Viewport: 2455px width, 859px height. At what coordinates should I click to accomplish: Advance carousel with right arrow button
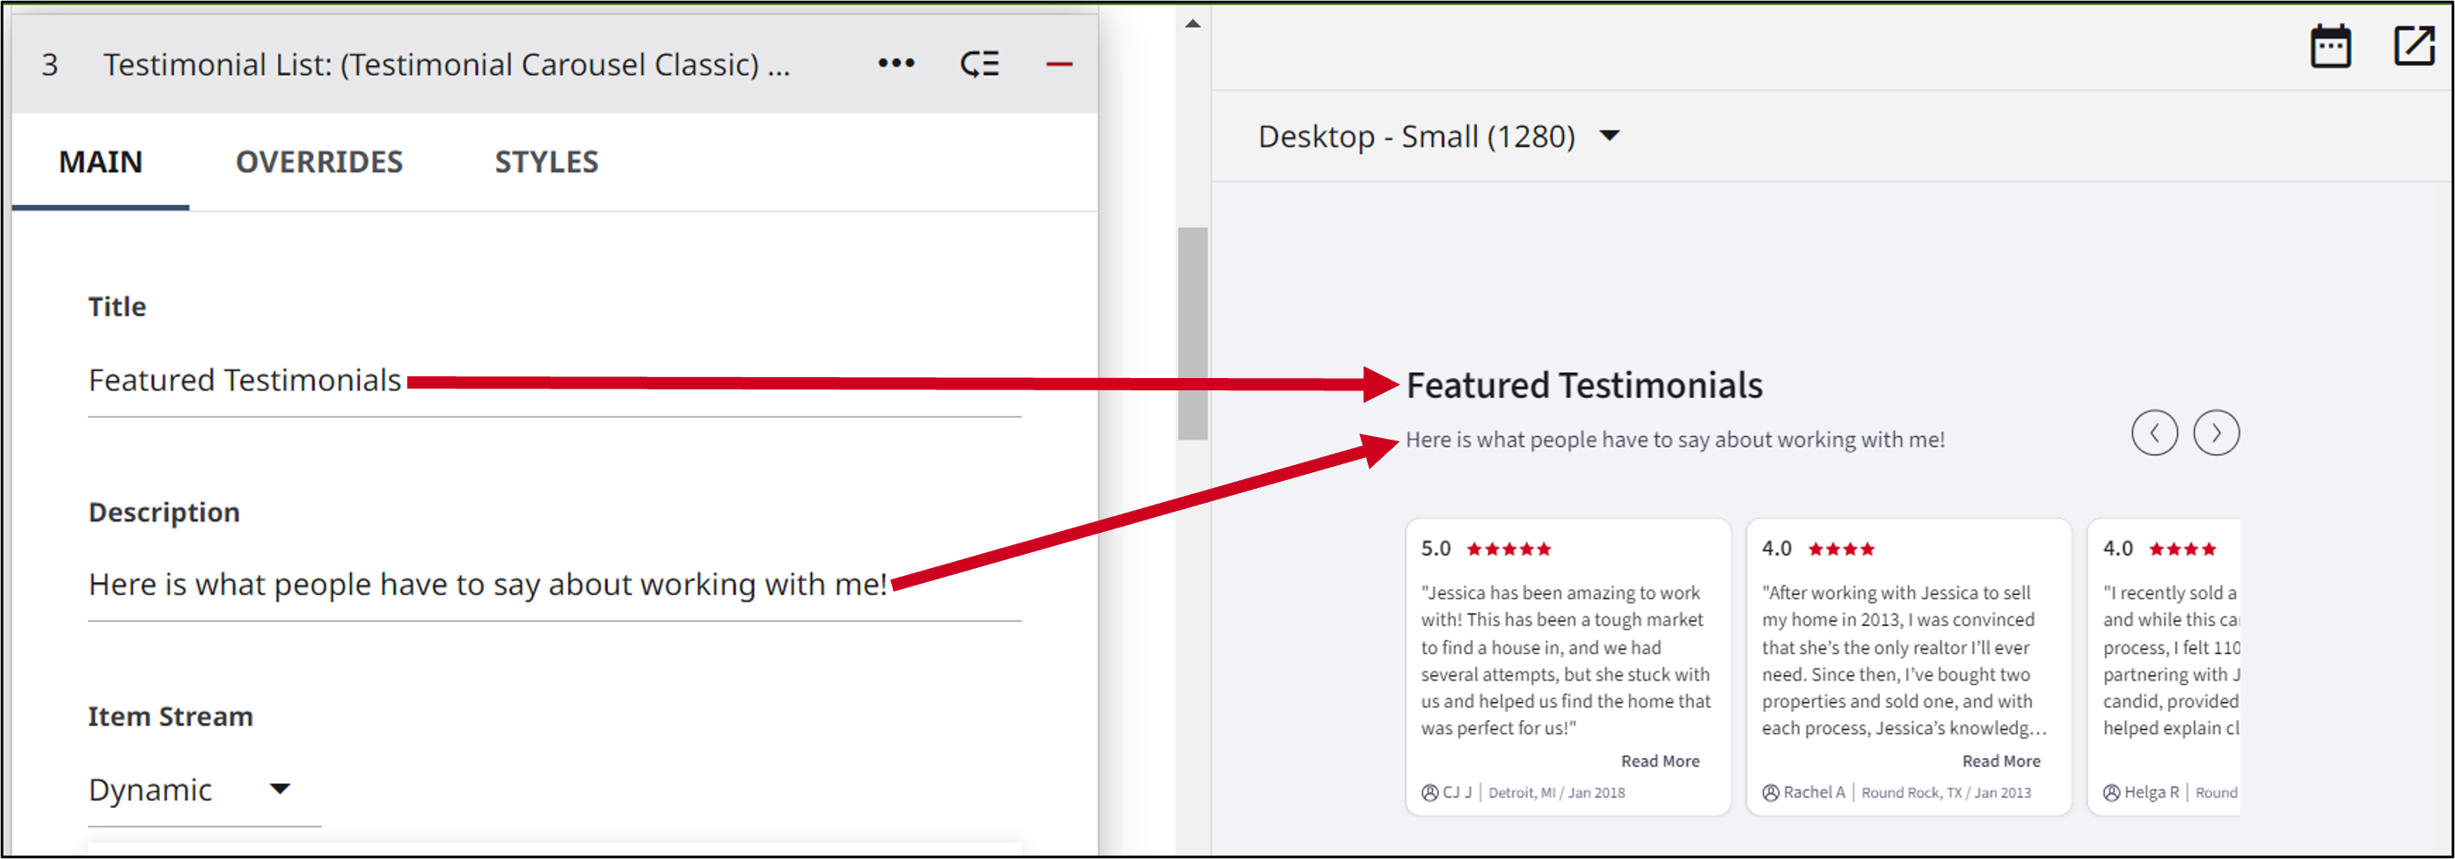pos(2216,433)
